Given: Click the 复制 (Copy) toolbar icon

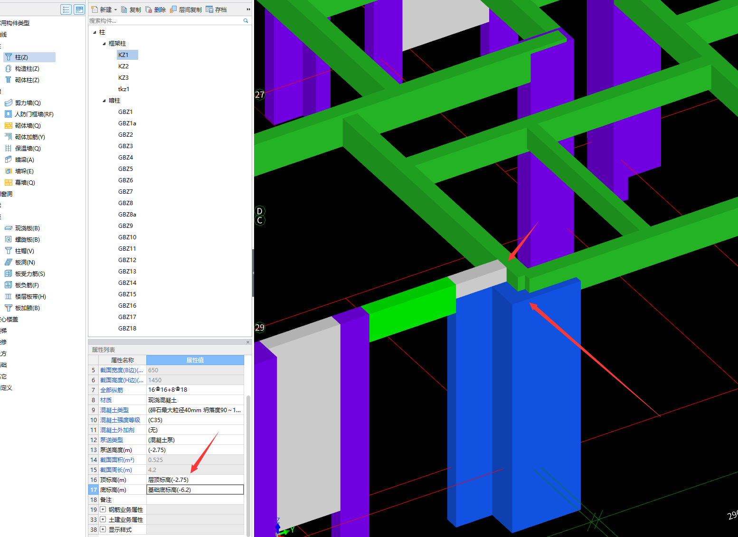Looking at the screenshot, I should coord(124,9).
